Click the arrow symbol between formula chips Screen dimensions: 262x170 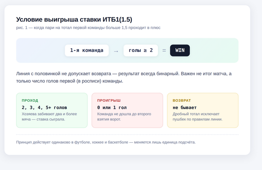click(x=116, y=51)
